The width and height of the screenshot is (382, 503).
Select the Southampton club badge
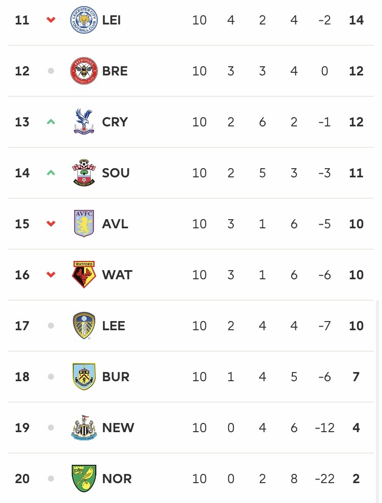[84, 173]
